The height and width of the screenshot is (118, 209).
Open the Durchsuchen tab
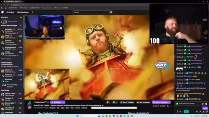point(23,12)
